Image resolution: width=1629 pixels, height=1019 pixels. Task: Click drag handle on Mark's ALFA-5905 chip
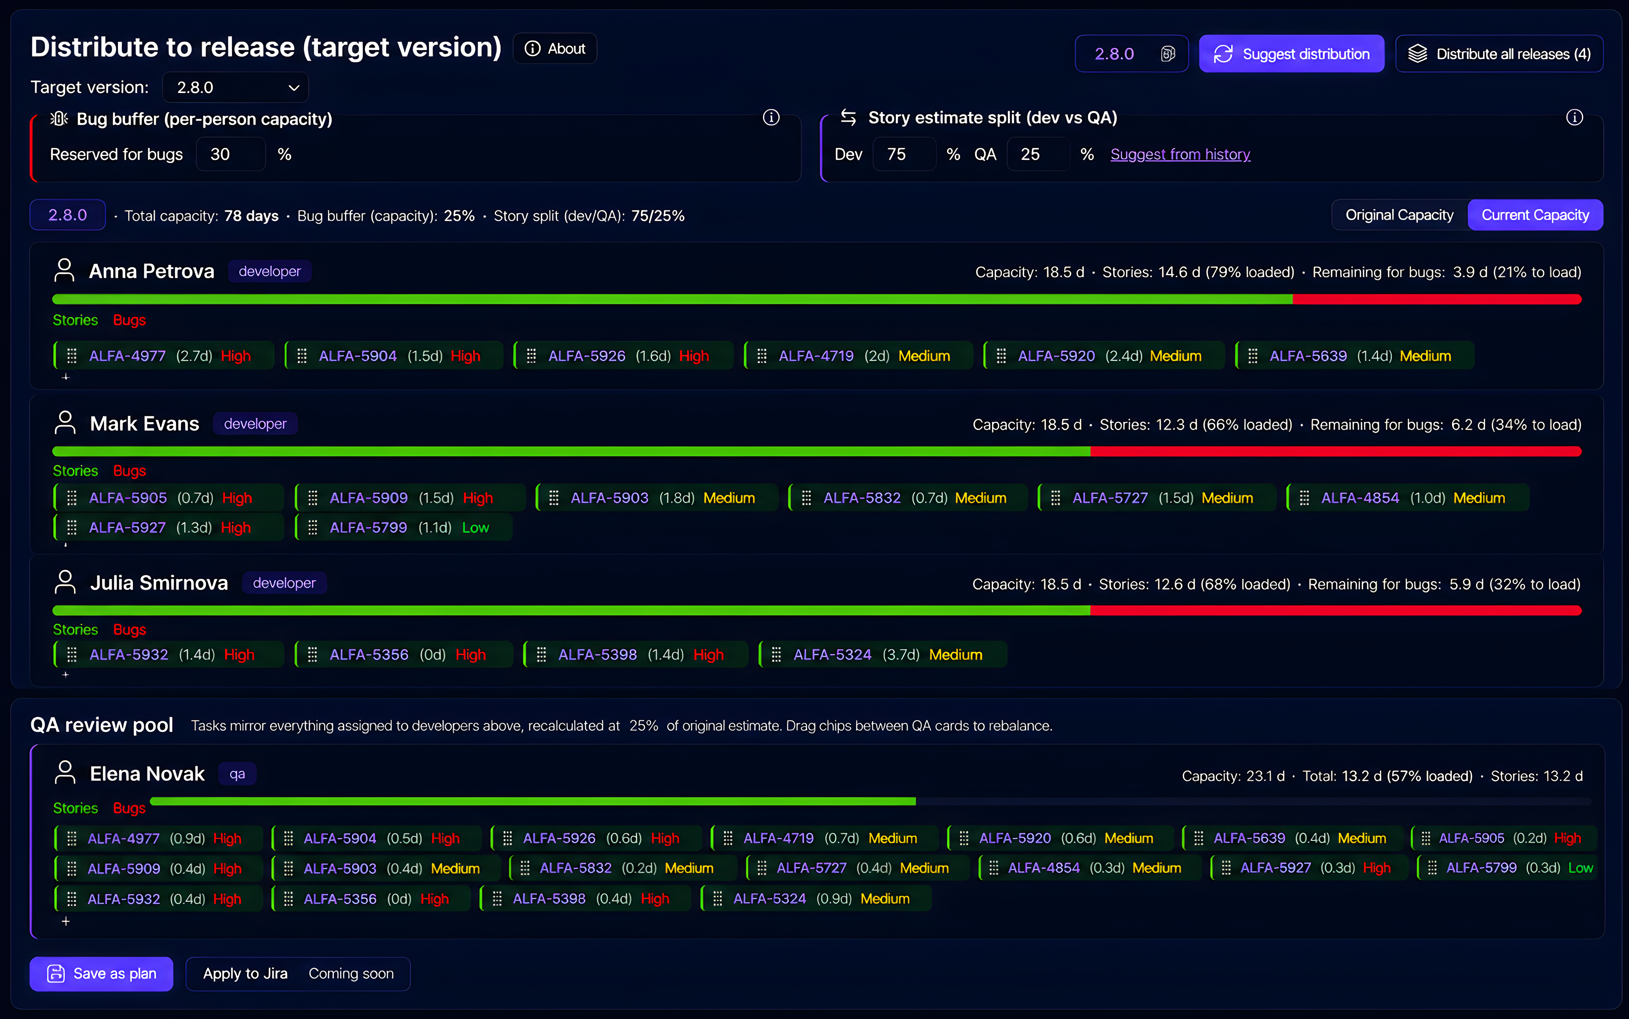point(72,498)
